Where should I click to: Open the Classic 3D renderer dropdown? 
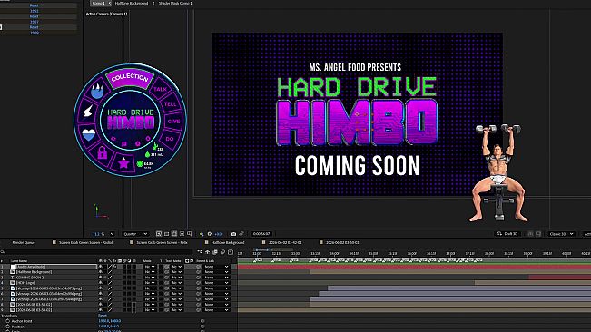click(x=561, y=234)
